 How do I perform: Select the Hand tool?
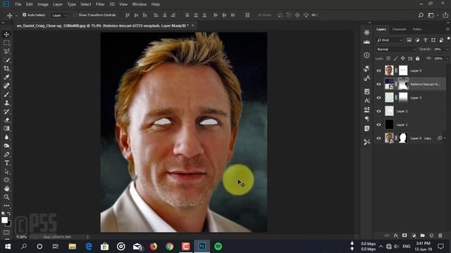point(6,188)
